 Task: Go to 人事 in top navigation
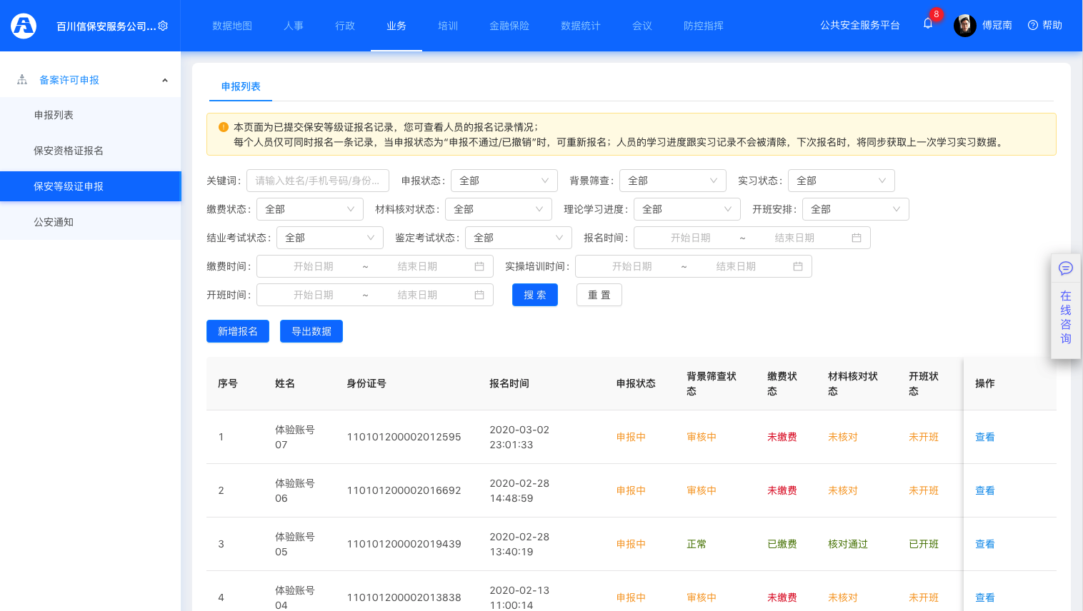294,26
